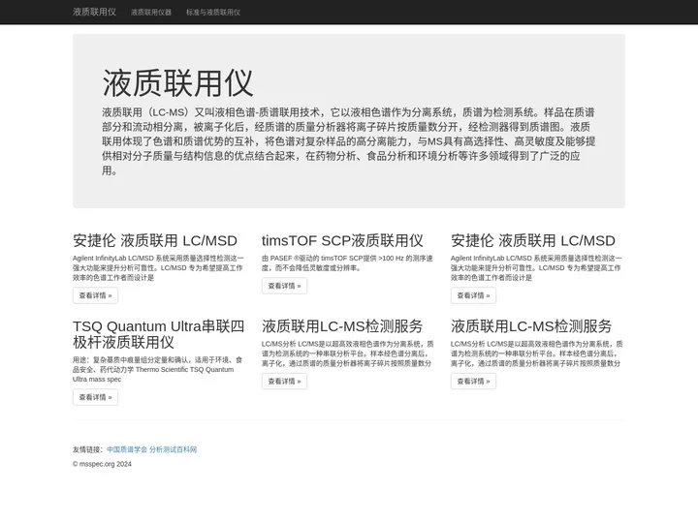The image size is (698, 523).
Task: Click the TSQ Quantum description starting with 用途
Action: pos(158,370)
